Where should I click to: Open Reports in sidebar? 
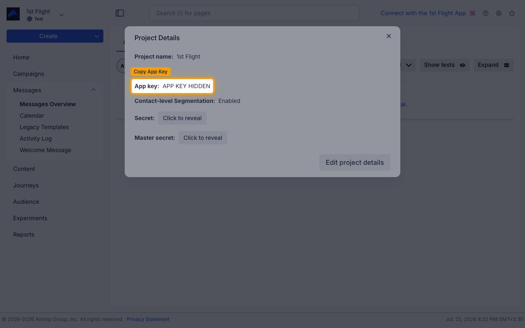click(24, 235)
